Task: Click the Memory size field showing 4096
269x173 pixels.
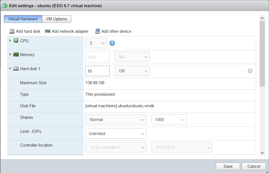Action: pyautogui.click(x=98, y=57)
